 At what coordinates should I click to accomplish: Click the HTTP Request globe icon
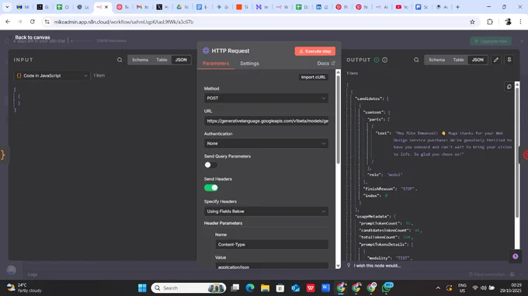(206, 50)
